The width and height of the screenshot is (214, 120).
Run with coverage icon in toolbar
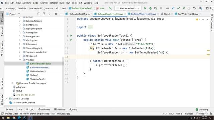[x=155, y=8]
